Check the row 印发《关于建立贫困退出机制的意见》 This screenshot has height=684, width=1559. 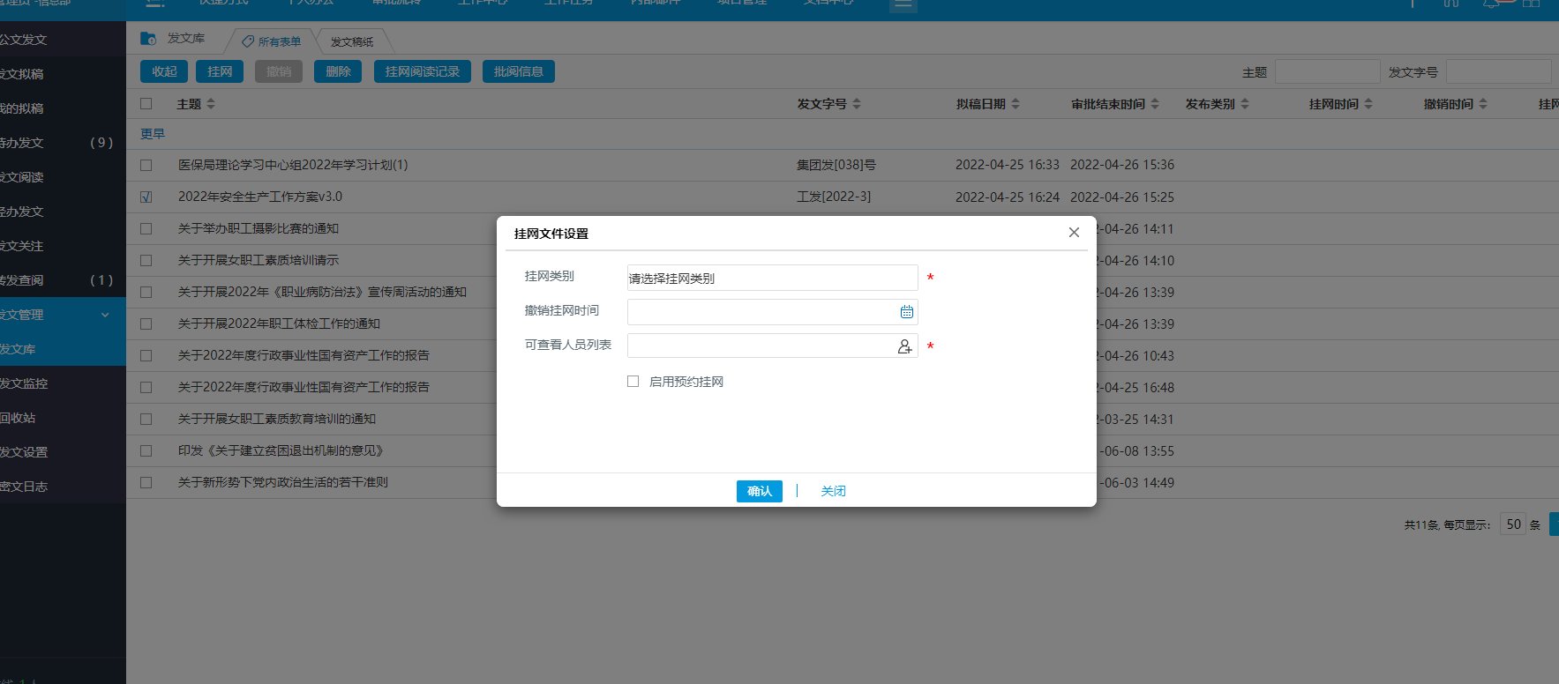tap(146, 450)
